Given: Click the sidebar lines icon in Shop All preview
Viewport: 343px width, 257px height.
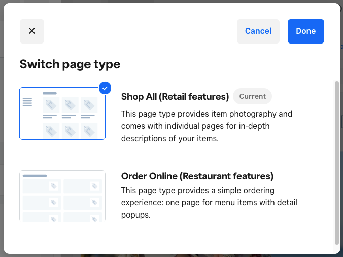Looking at the screenshot, I should click(27, 102).
